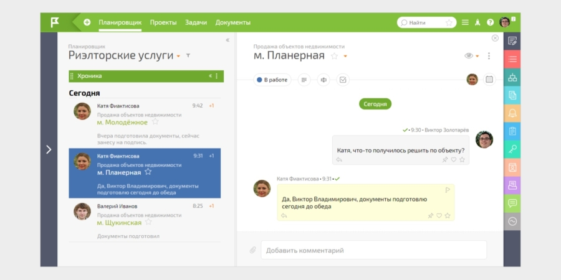Open the green chat bubble sidebar icon
This screenshot has height=280, width=561.
coord(512,203)
